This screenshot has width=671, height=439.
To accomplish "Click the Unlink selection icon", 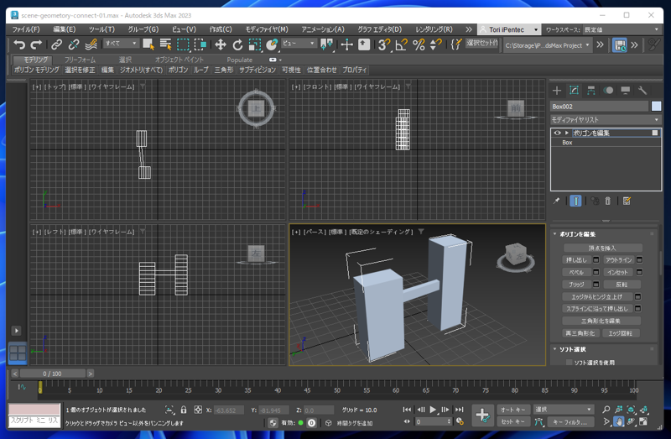I will click(74, 44).
